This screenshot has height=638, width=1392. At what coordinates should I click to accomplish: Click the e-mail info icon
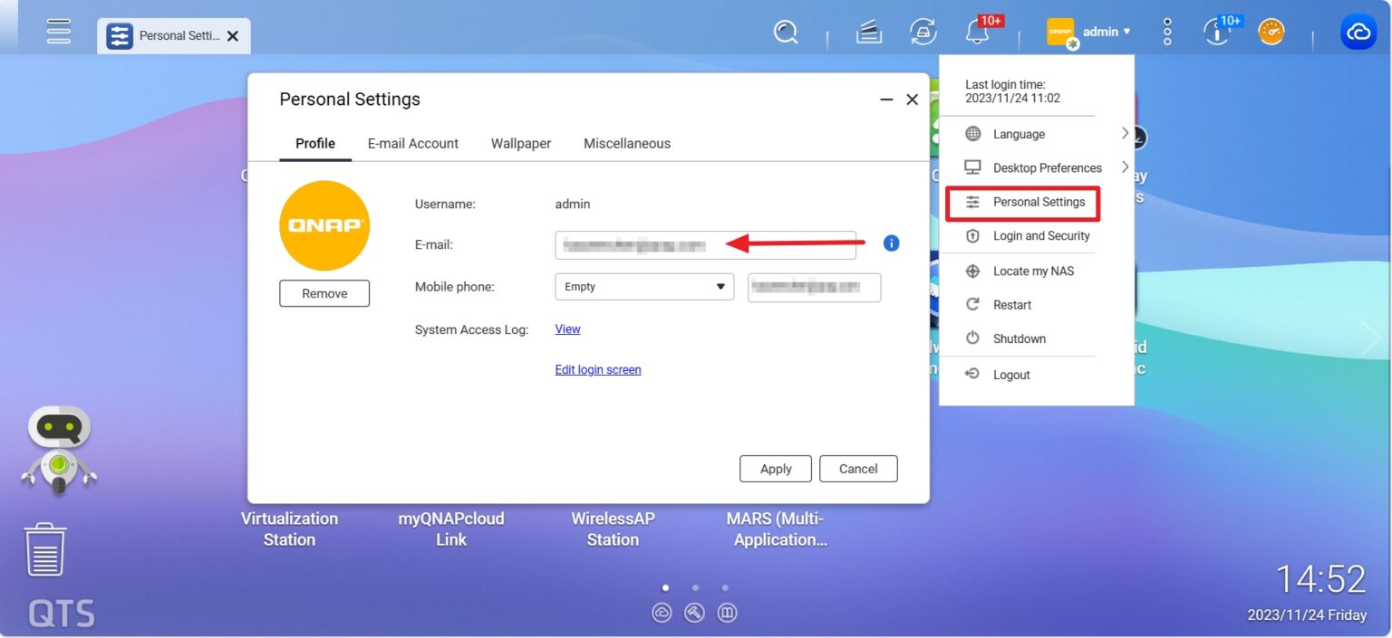pyautogui.click(x=891, y=243)
